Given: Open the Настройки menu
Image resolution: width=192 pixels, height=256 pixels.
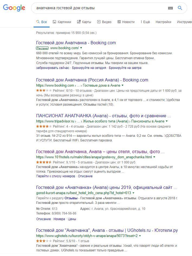Looking at the screenshot, I should pos(163,22).
